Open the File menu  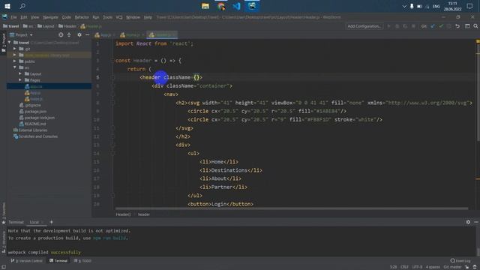(13, 17)
